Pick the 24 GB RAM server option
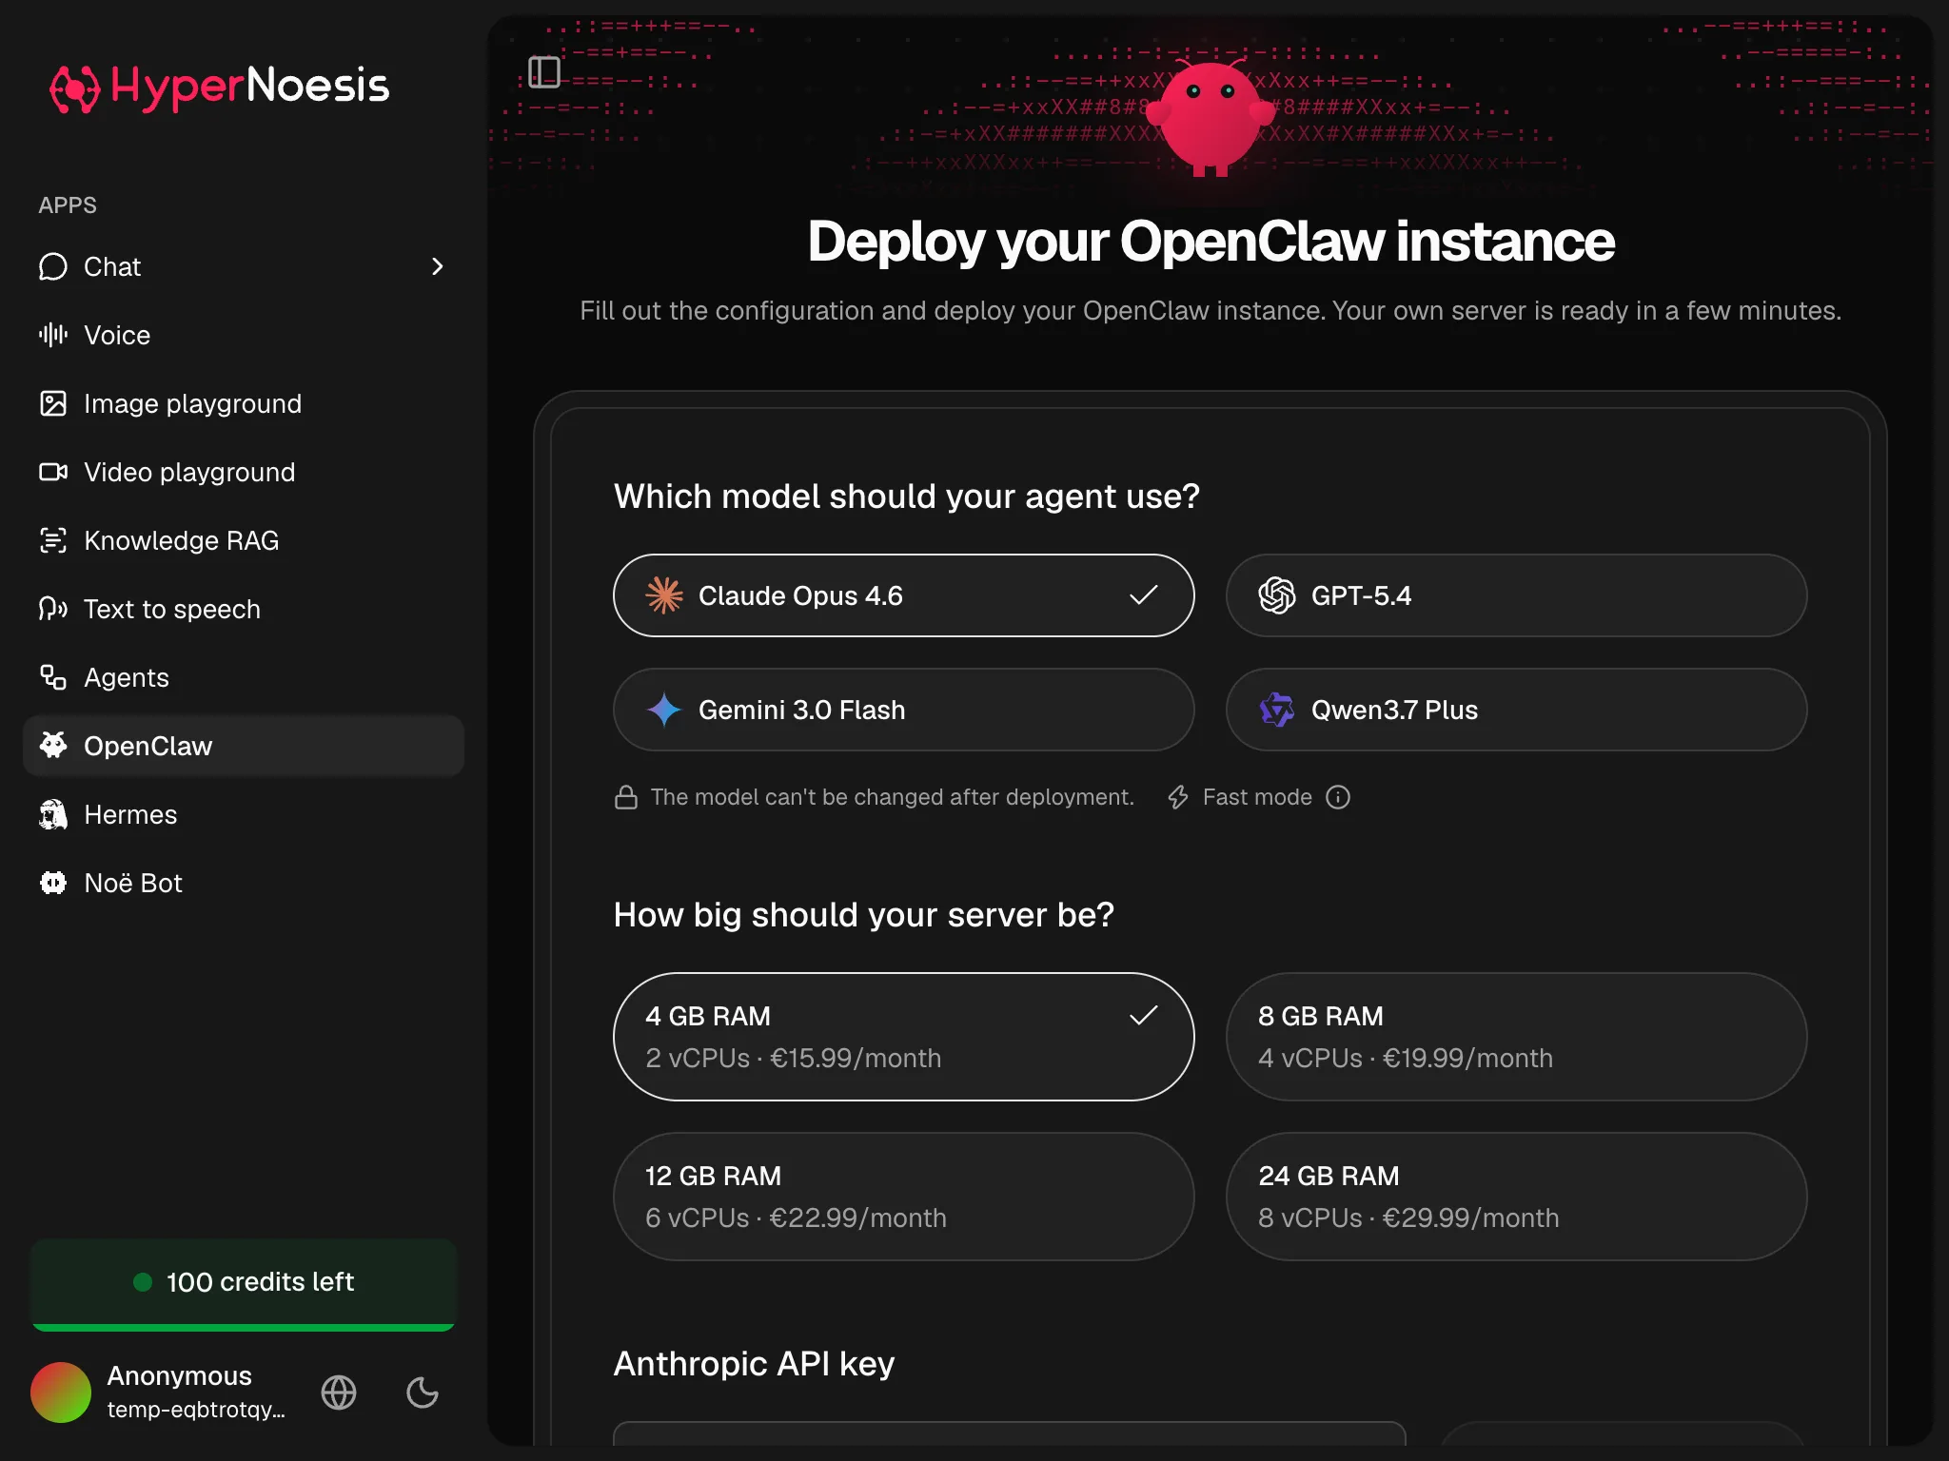1949x1461 pixels. [1517, 1197]
